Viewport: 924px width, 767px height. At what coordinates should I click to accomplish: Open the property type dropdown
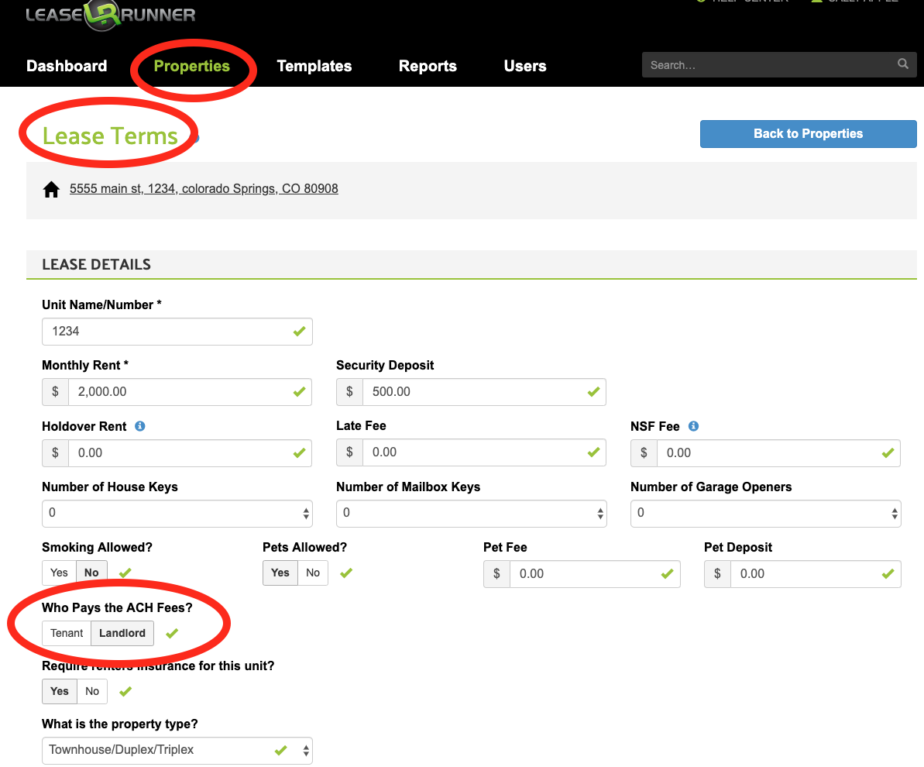point(177,750)
